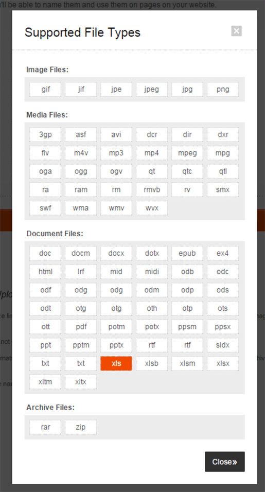Select the docm document type chip
The image size is (265, 492).
point(81,253)
